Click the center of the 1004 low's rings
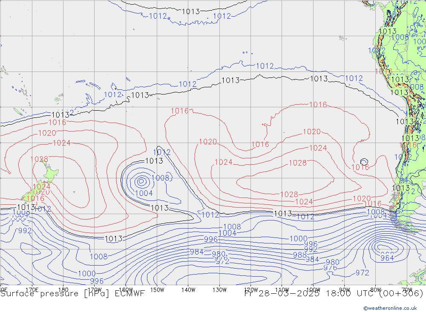Image resolution: width=426 pixels, height=312 pixels. [x=141, y=181]
